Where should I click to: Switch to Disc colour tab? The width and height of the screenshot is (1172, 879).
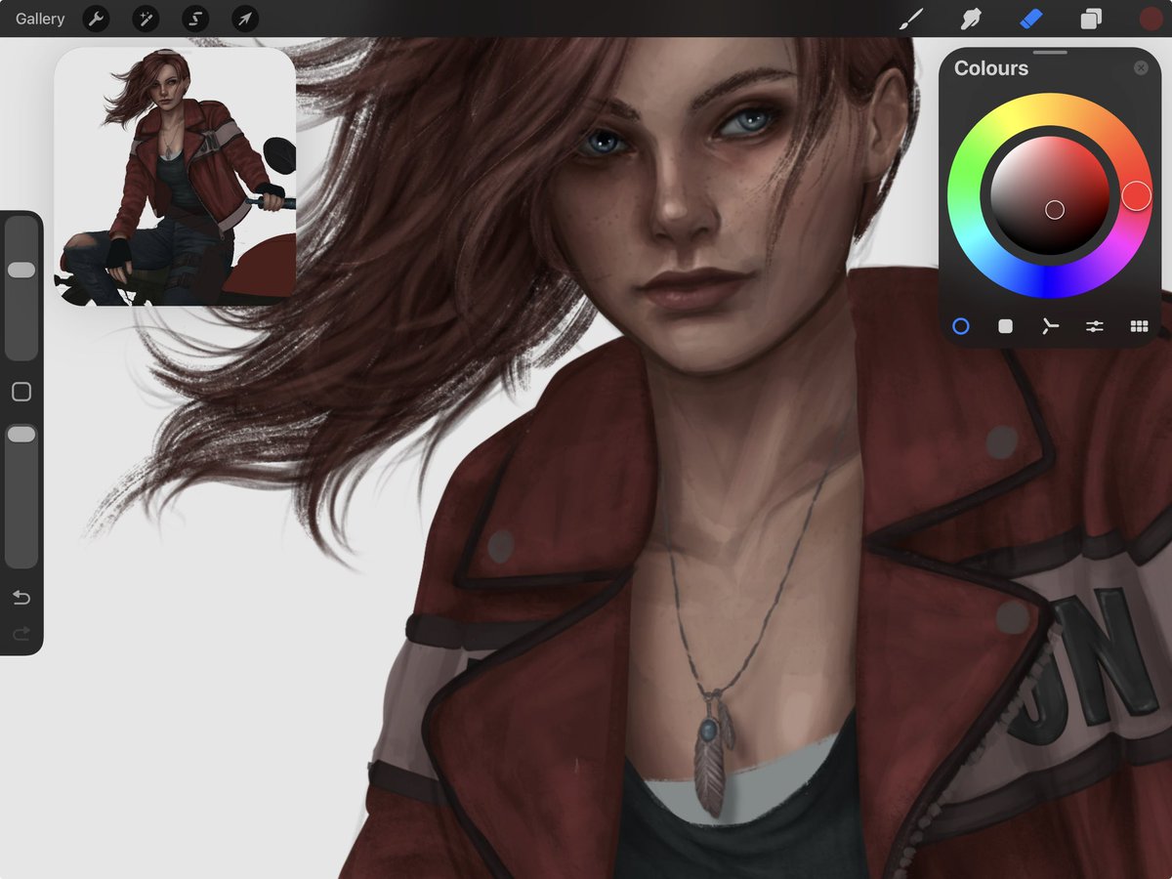click(x=961, y=326)
